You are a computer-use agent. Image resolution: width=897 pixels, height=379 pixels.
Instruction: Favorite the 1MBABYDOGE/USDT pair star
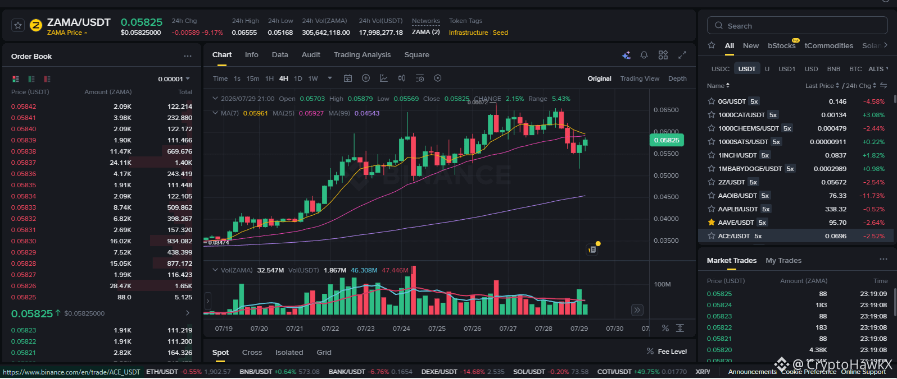click(x=712, y=169)
